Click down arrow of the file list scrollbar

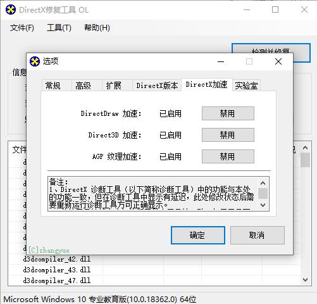coord(305,280)
